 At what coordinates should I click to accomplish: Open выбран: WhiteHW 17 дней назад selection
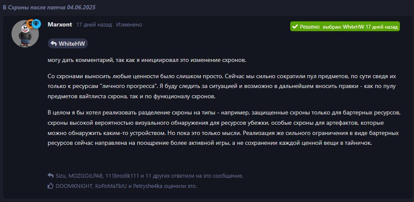tap(360, 27)
